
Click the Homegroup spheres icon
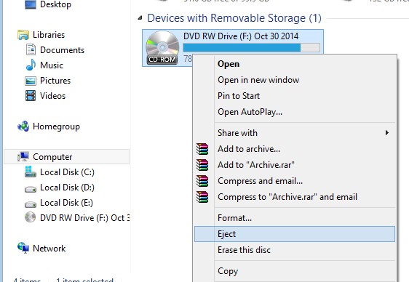coord(23,126)
